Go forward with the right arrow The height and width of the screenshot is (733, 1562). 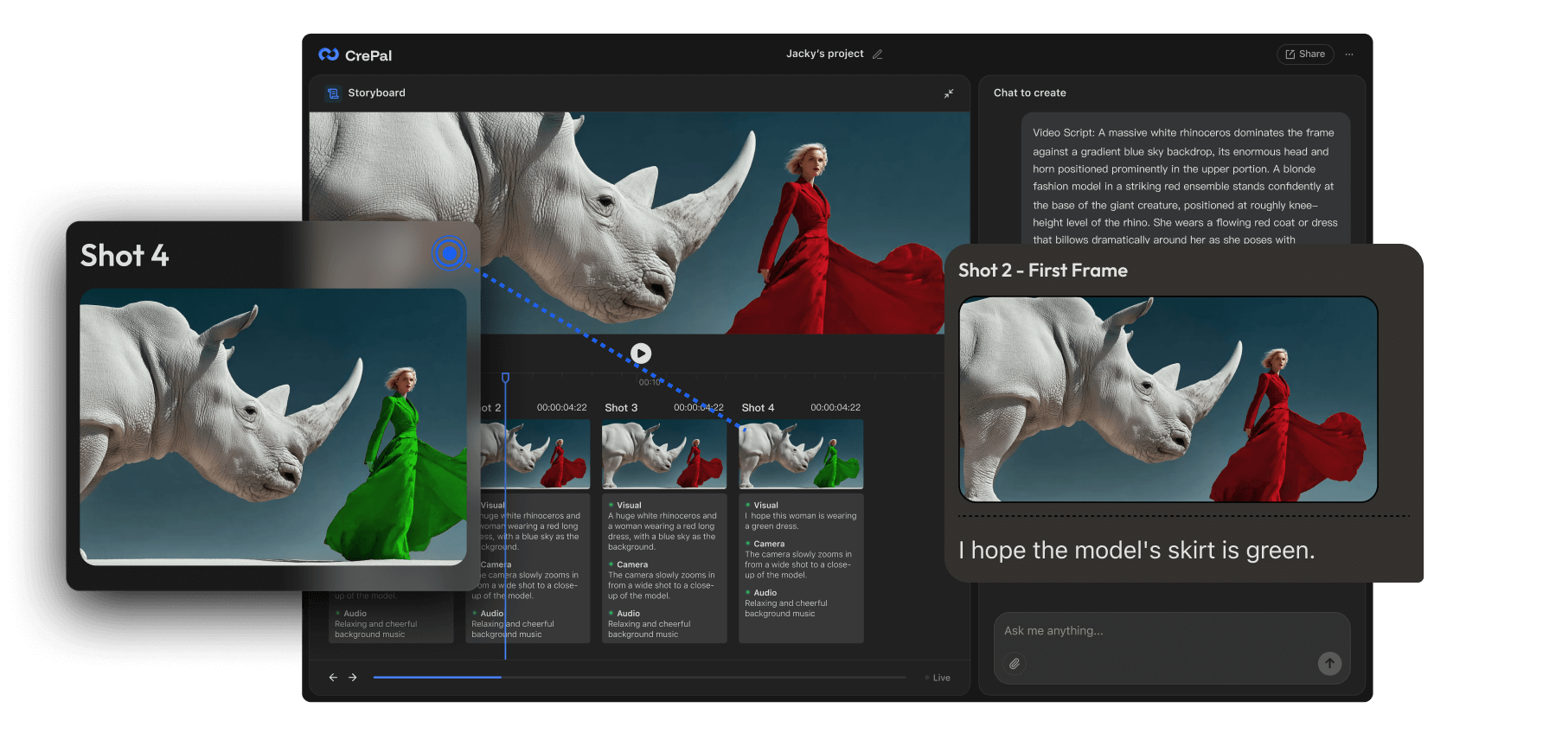353,678
